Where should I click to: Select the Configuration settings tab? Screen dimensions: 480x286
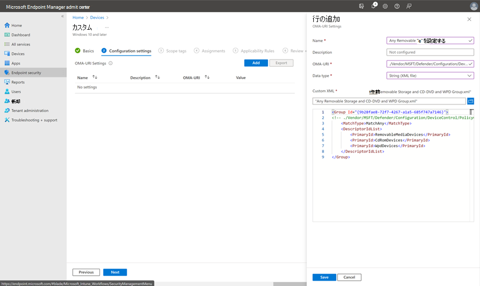click(x=127, y=51)
